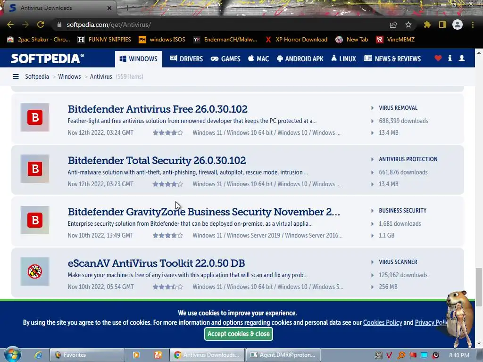Open the Privacy Policy link
Viewport: 483px width, 362px height.
click(x=431, y=322)
